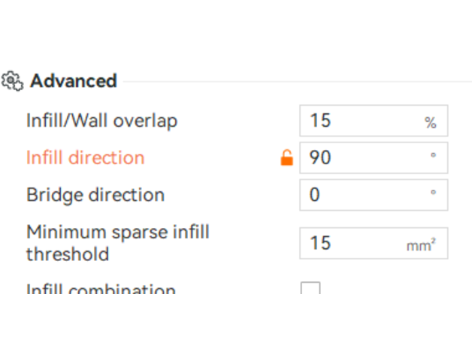Image resolution: width=472 pixels, height=354 pixels.
Task: Click the degree symbol in Bridge direction field
Action: tap(432, 193)
